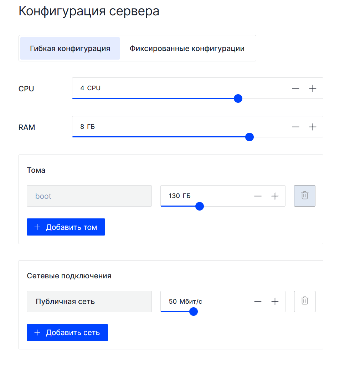
Task: Lower network bandwidth with minus icon
Action: tap(258, 302)
